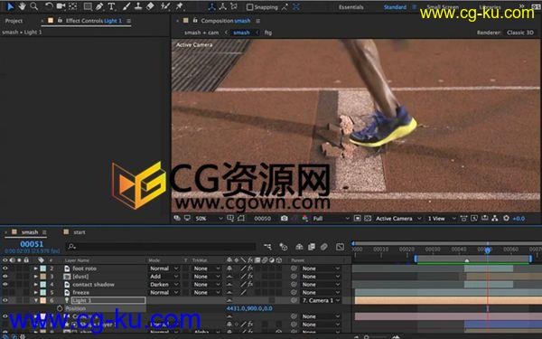Switch to the start timeline tab
The image size is (542, 339).
(x=79, y=232)
